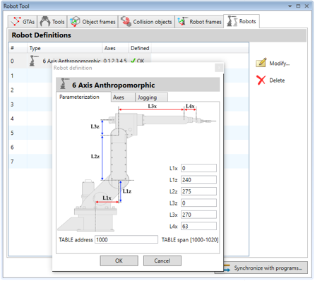Select robot icon in row 0
Viewport: 315px width, 281px height.
tap(34, 61)
